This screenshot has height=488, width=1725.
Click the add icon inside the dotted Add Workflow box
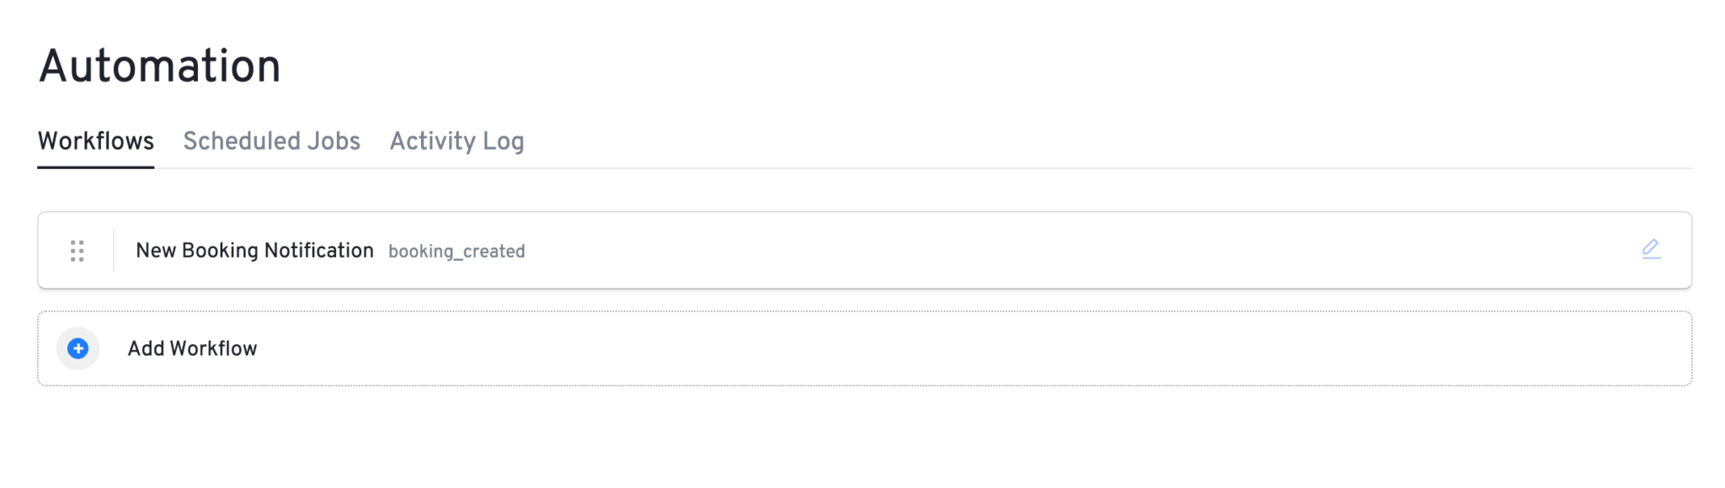pyautogui.click(x=77, y=348)
